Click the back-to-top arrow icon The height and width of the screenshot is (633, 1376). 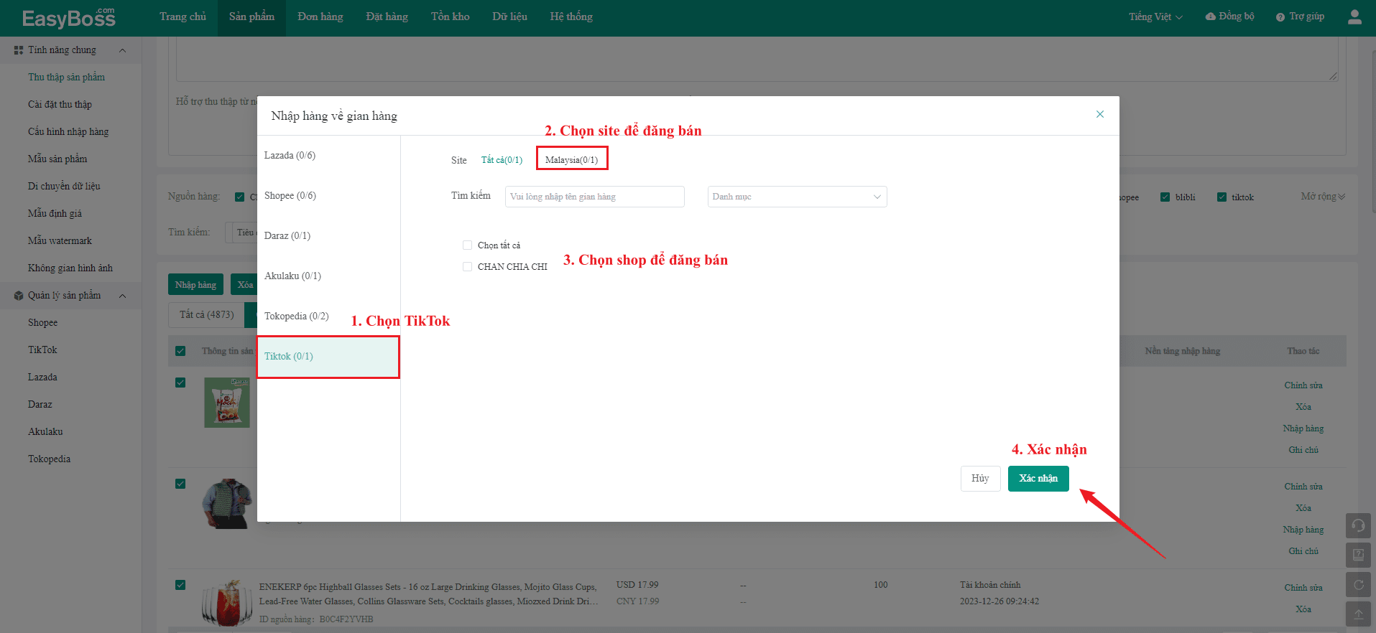[1358, 614]
